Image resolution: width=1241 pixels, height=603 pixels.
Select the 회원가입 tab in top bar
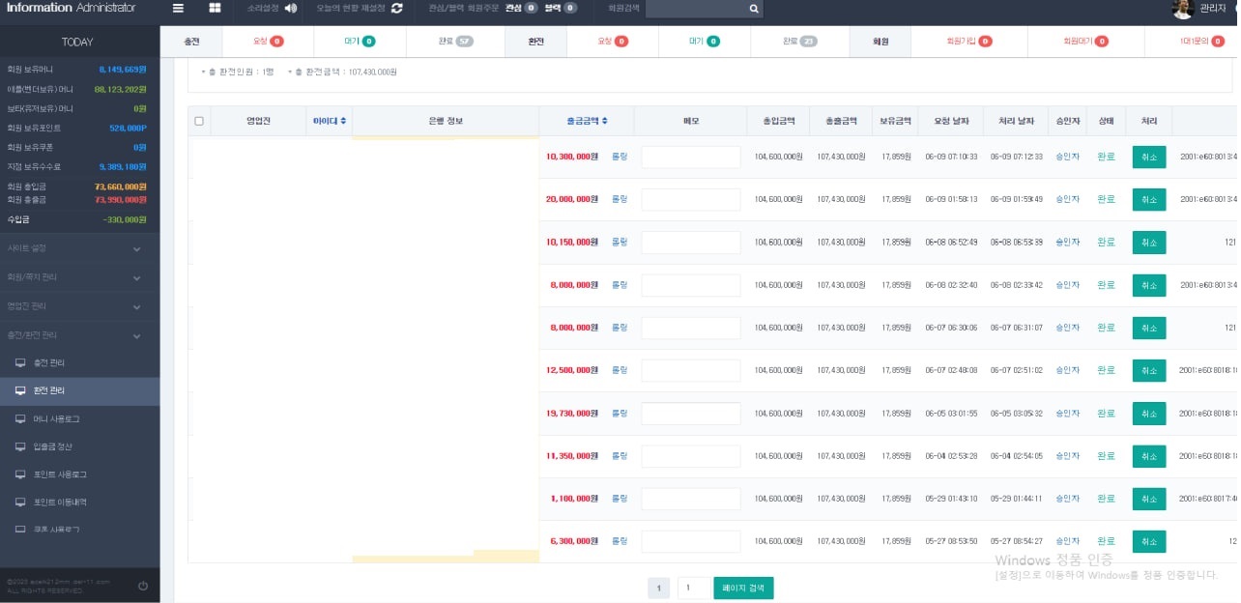click(969, 42)
